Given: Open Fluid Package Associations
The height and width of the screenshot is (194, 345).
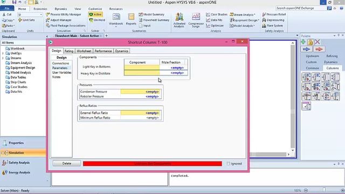Looking at the screenshot, I should pyautogui.click(x=66, y=25).
